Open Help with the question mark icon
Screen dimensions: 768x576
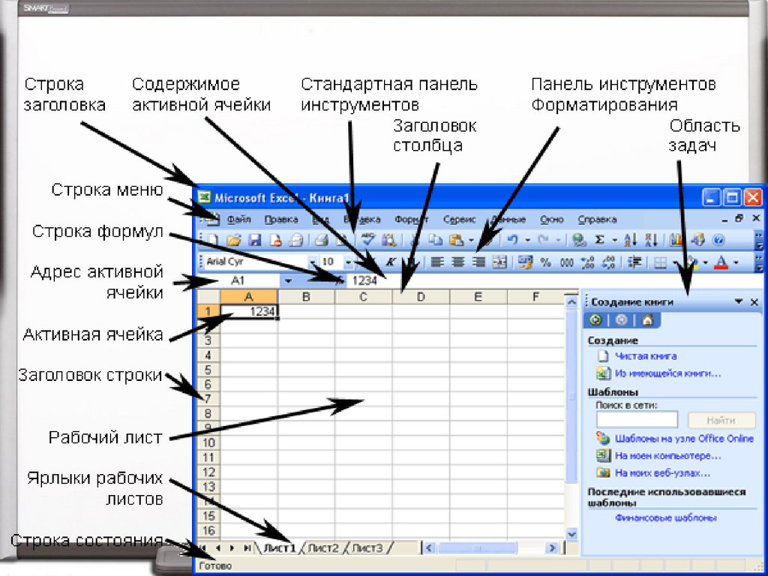(718, 240)
